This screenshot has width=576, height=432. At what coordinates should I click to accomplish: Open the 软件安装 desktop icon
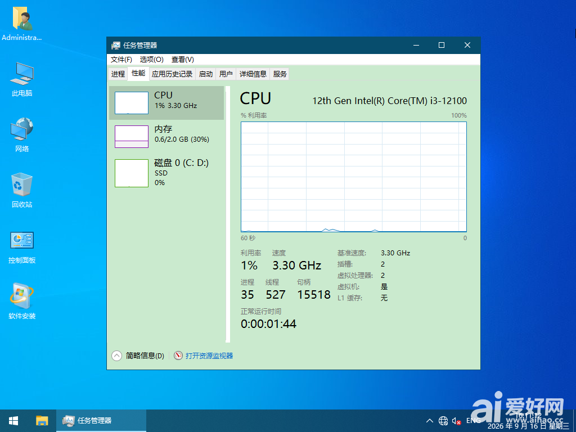tap(22, 301)
